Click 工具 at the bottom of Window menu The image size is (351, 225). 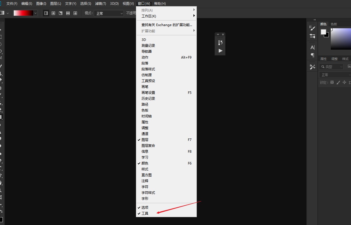pos(145,213)
